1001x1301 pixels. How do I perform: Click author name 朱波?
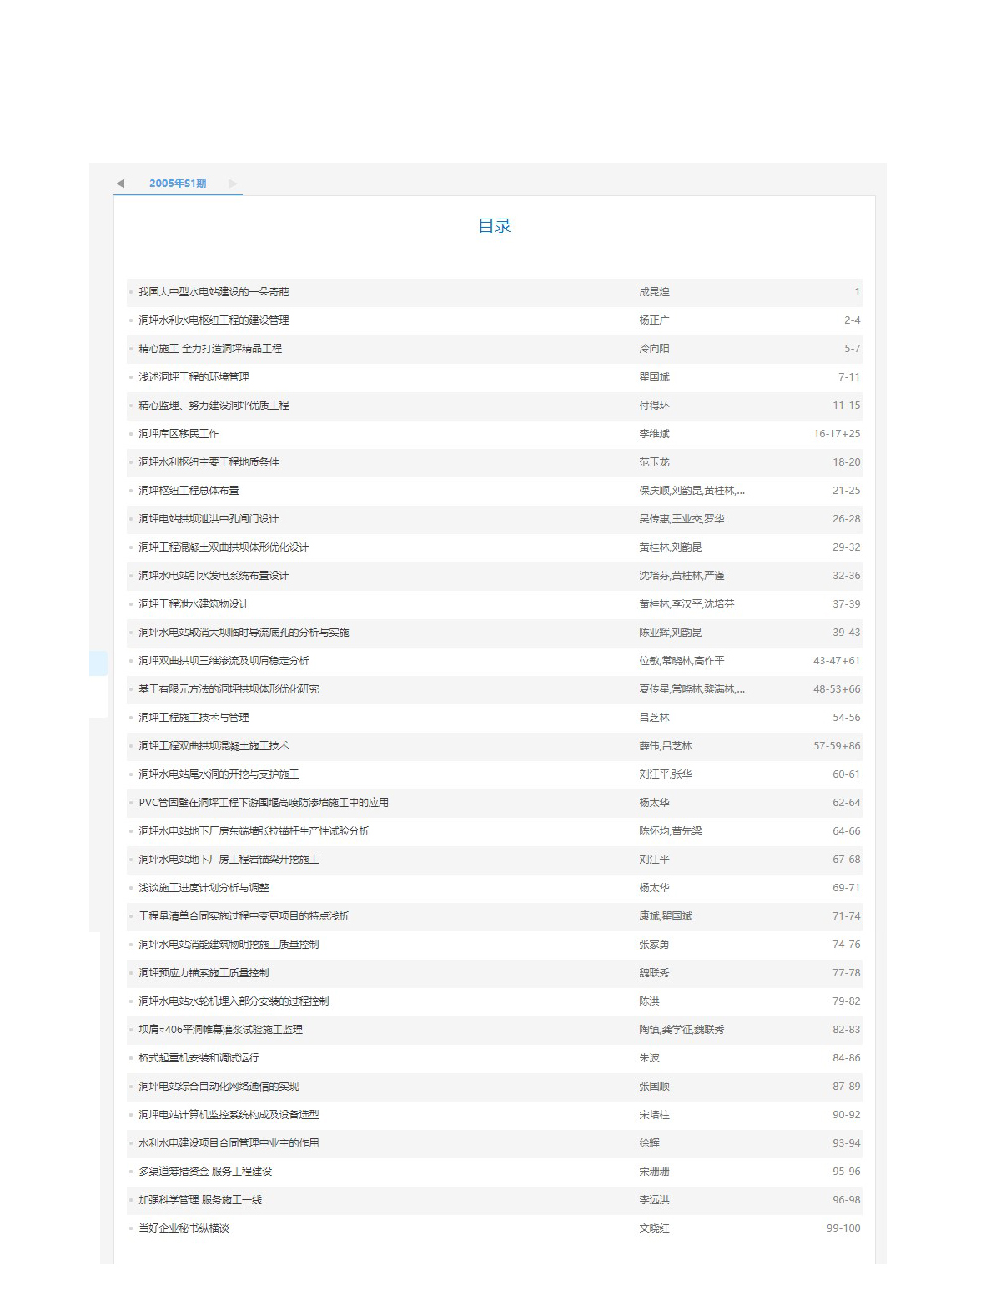point(649,1058)
